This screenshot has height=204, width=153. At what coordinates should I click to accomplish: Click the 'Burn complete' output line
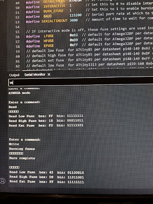[22, 158]
